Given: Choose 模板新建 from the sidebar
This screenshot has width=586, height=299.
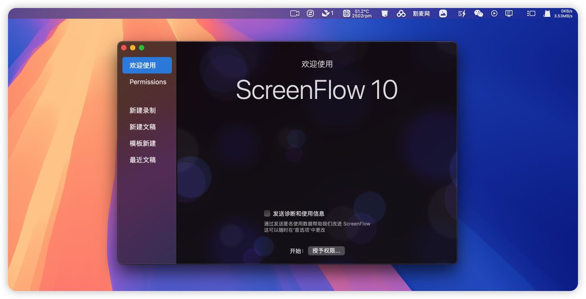Looking at the screenshot, I should point(142,143).
